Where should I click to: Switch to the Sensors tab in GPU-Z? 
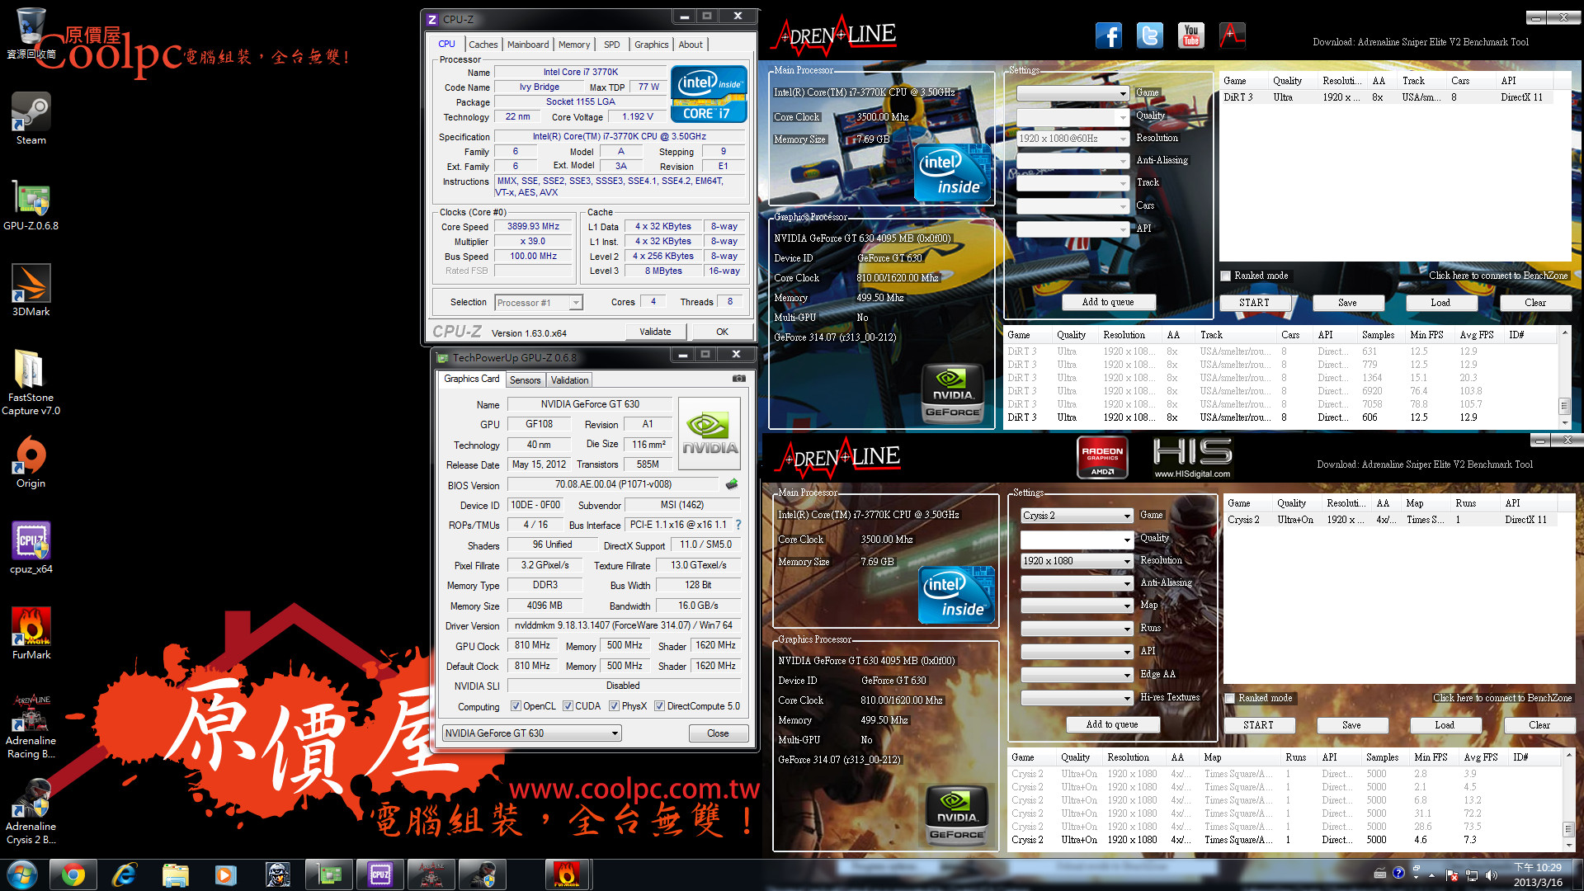(525, 380)
